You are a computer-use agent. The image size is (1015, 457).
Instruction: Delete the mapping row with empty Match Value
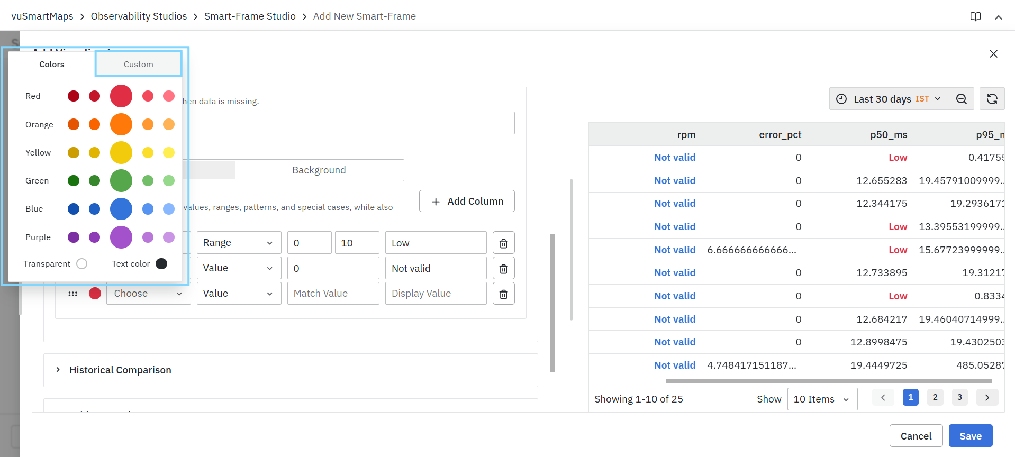coord(504,294)
